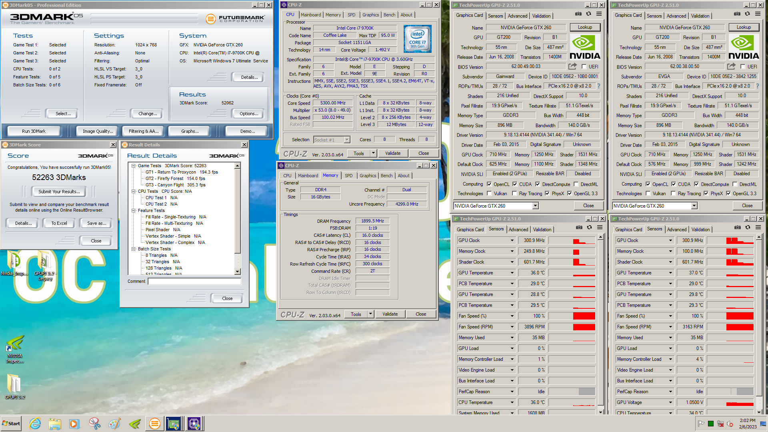Toggle DirectCompute checkbox in EVGA GPU-Z
The width and height of the screenshot is (768, 432).
pyautogui.click(x=696, y=184)
